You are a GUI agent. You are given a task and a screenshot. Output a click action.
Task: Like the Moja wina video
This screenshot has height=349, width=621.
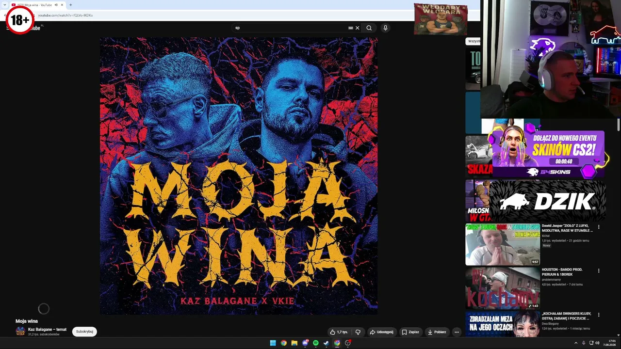(x=339, y=332)
